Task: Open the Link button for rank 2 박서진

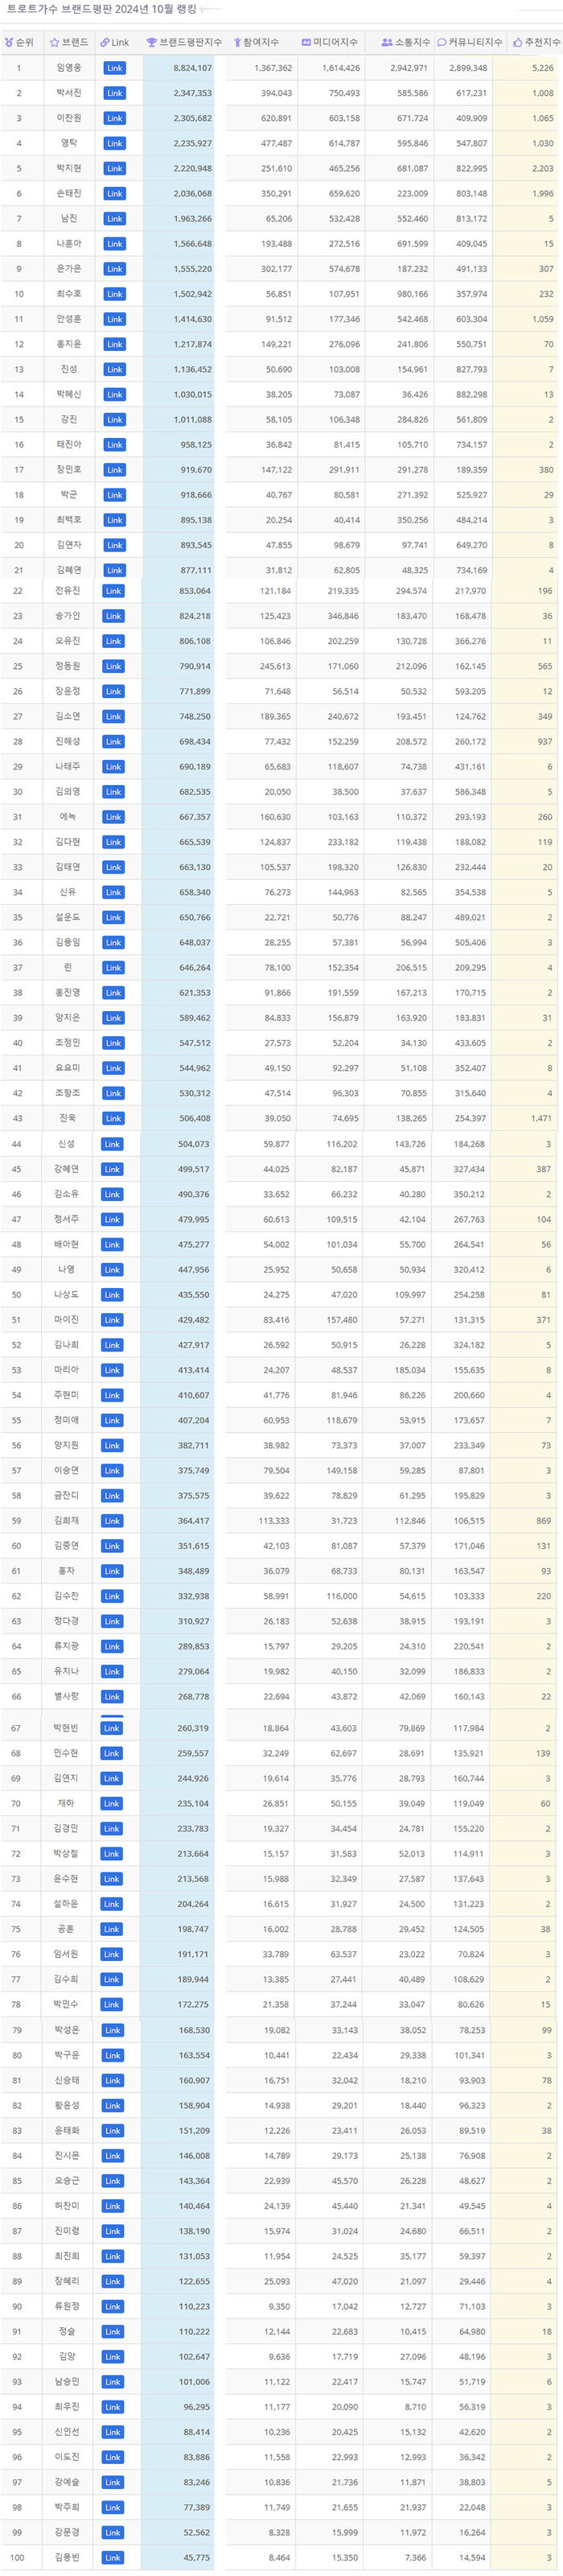Action: point(115,93)
